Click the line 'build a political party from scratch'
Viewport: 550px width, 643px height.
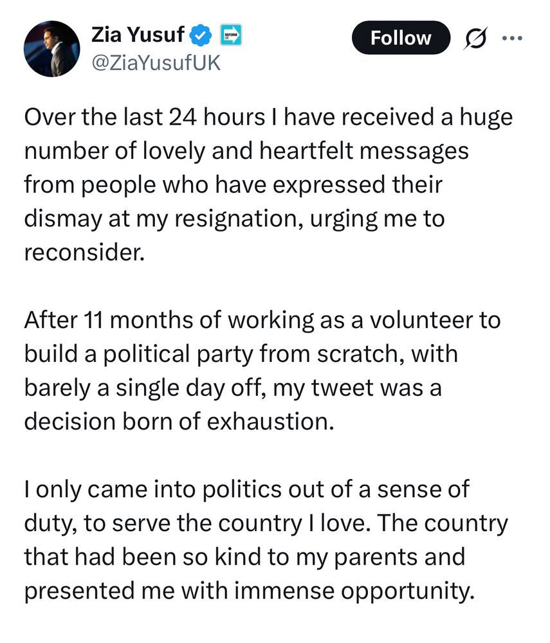pyautogui.click(x=241, y=354)
